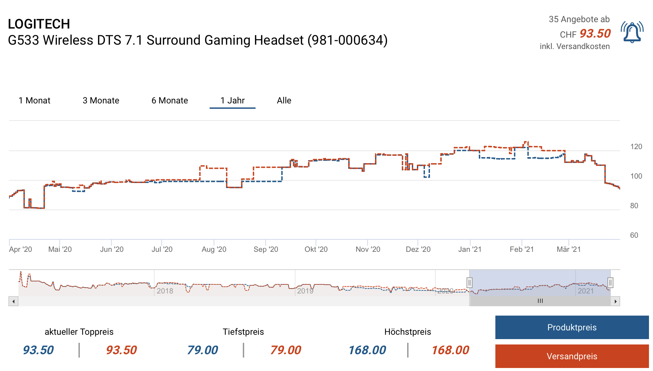653x371 pixels.
Task: Click the right range selector handle
Action: (610, 283)
